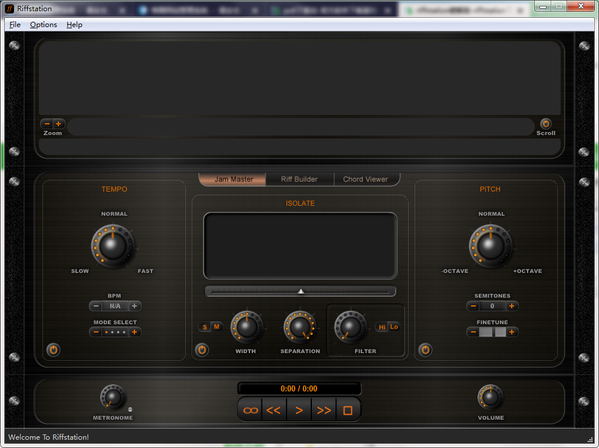This screenshot has height=448, width=599.
Task: Fast forward through the song
Action: click(324, 409)
